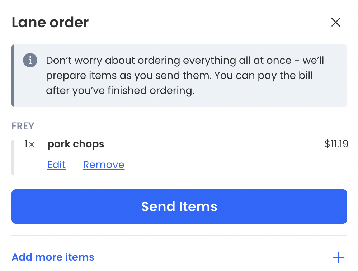Click the plus icon beside Add more items
The height and width of the screenshot is (271, 358).
click(338, 257)
